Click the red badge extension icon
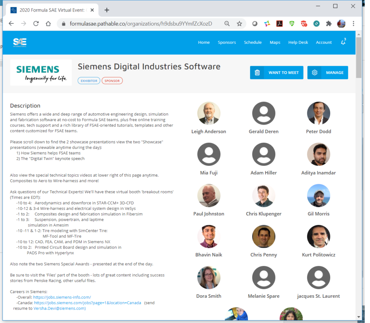 (304, 23)
